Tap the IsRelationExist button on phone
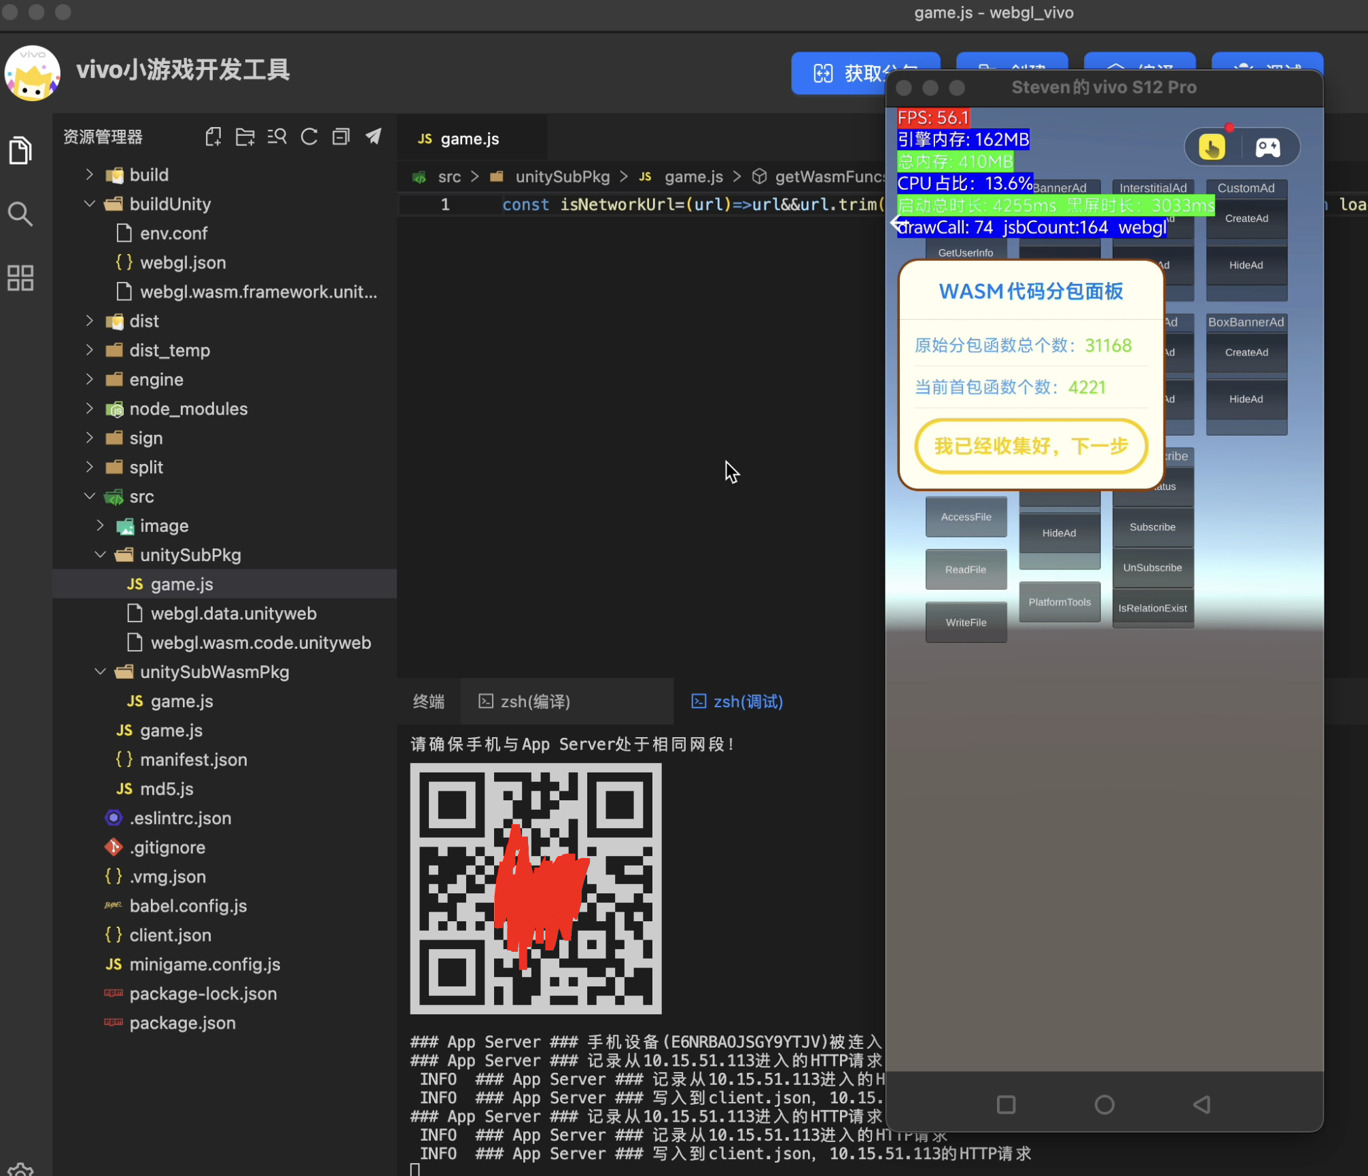Image resolution: width=1368 pixels, height=1176 pixels. [x=1153, y=608]
